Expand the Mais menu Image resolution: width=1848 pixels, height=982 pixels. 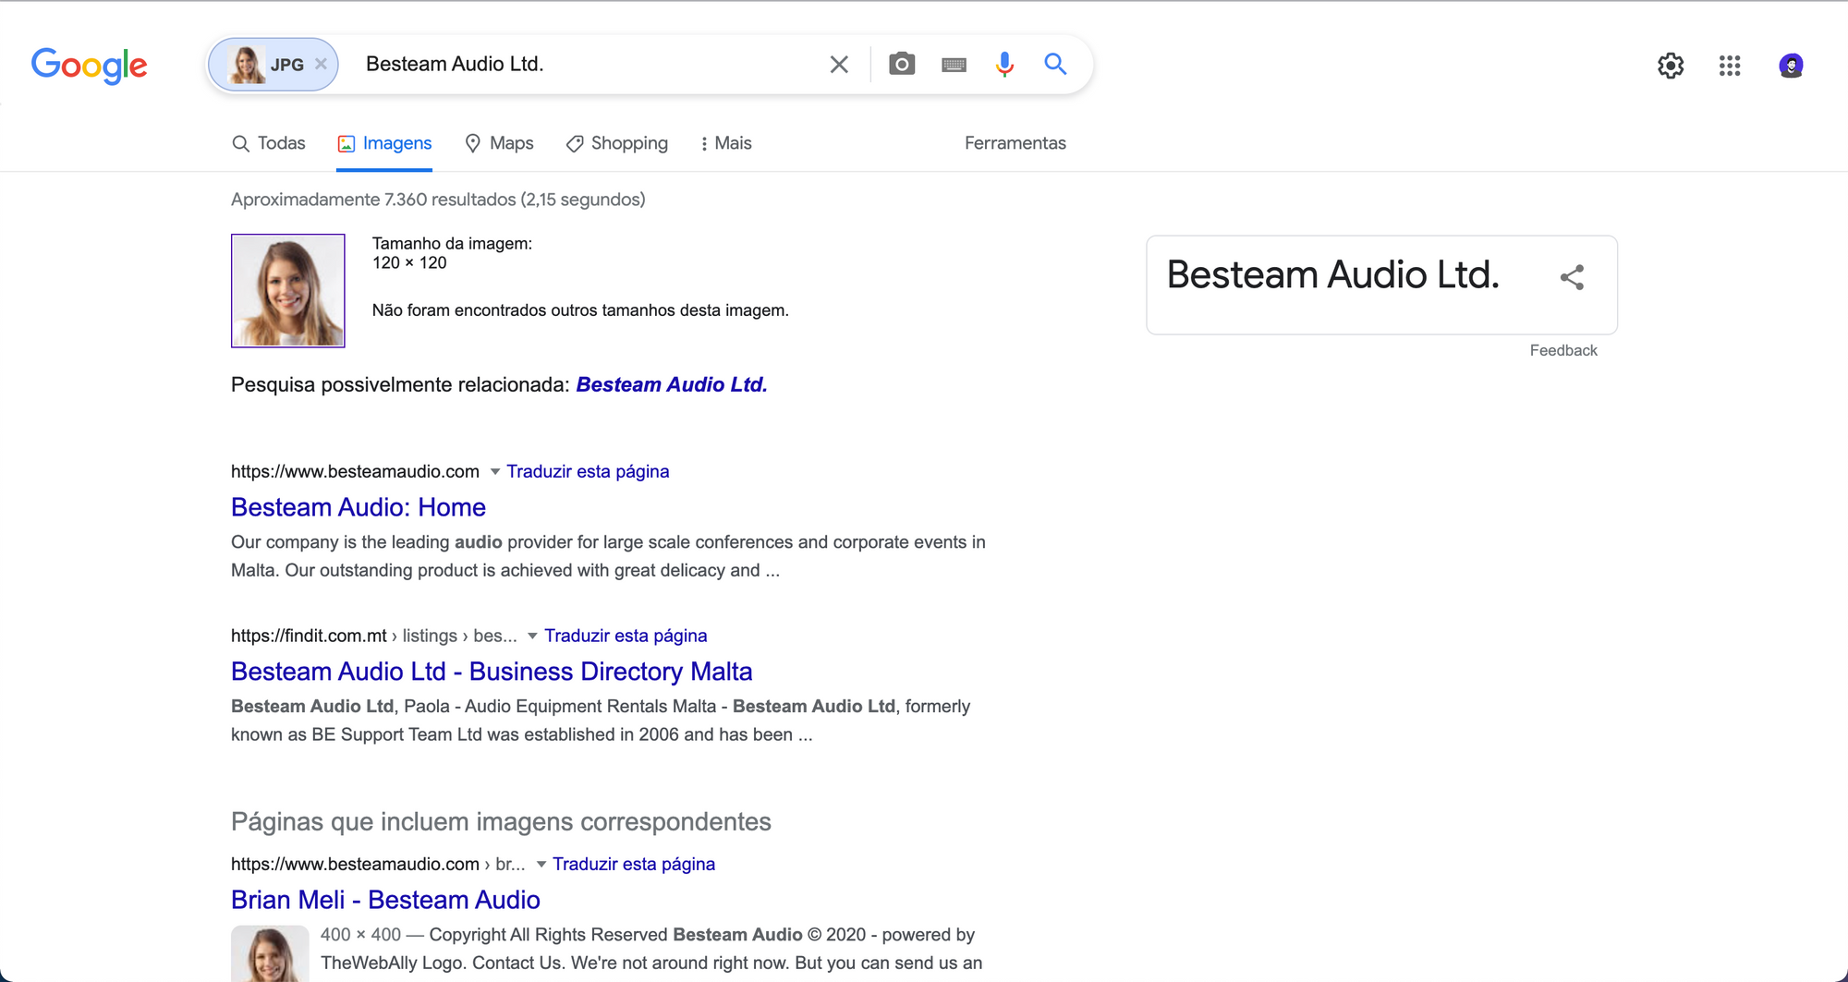725,143
